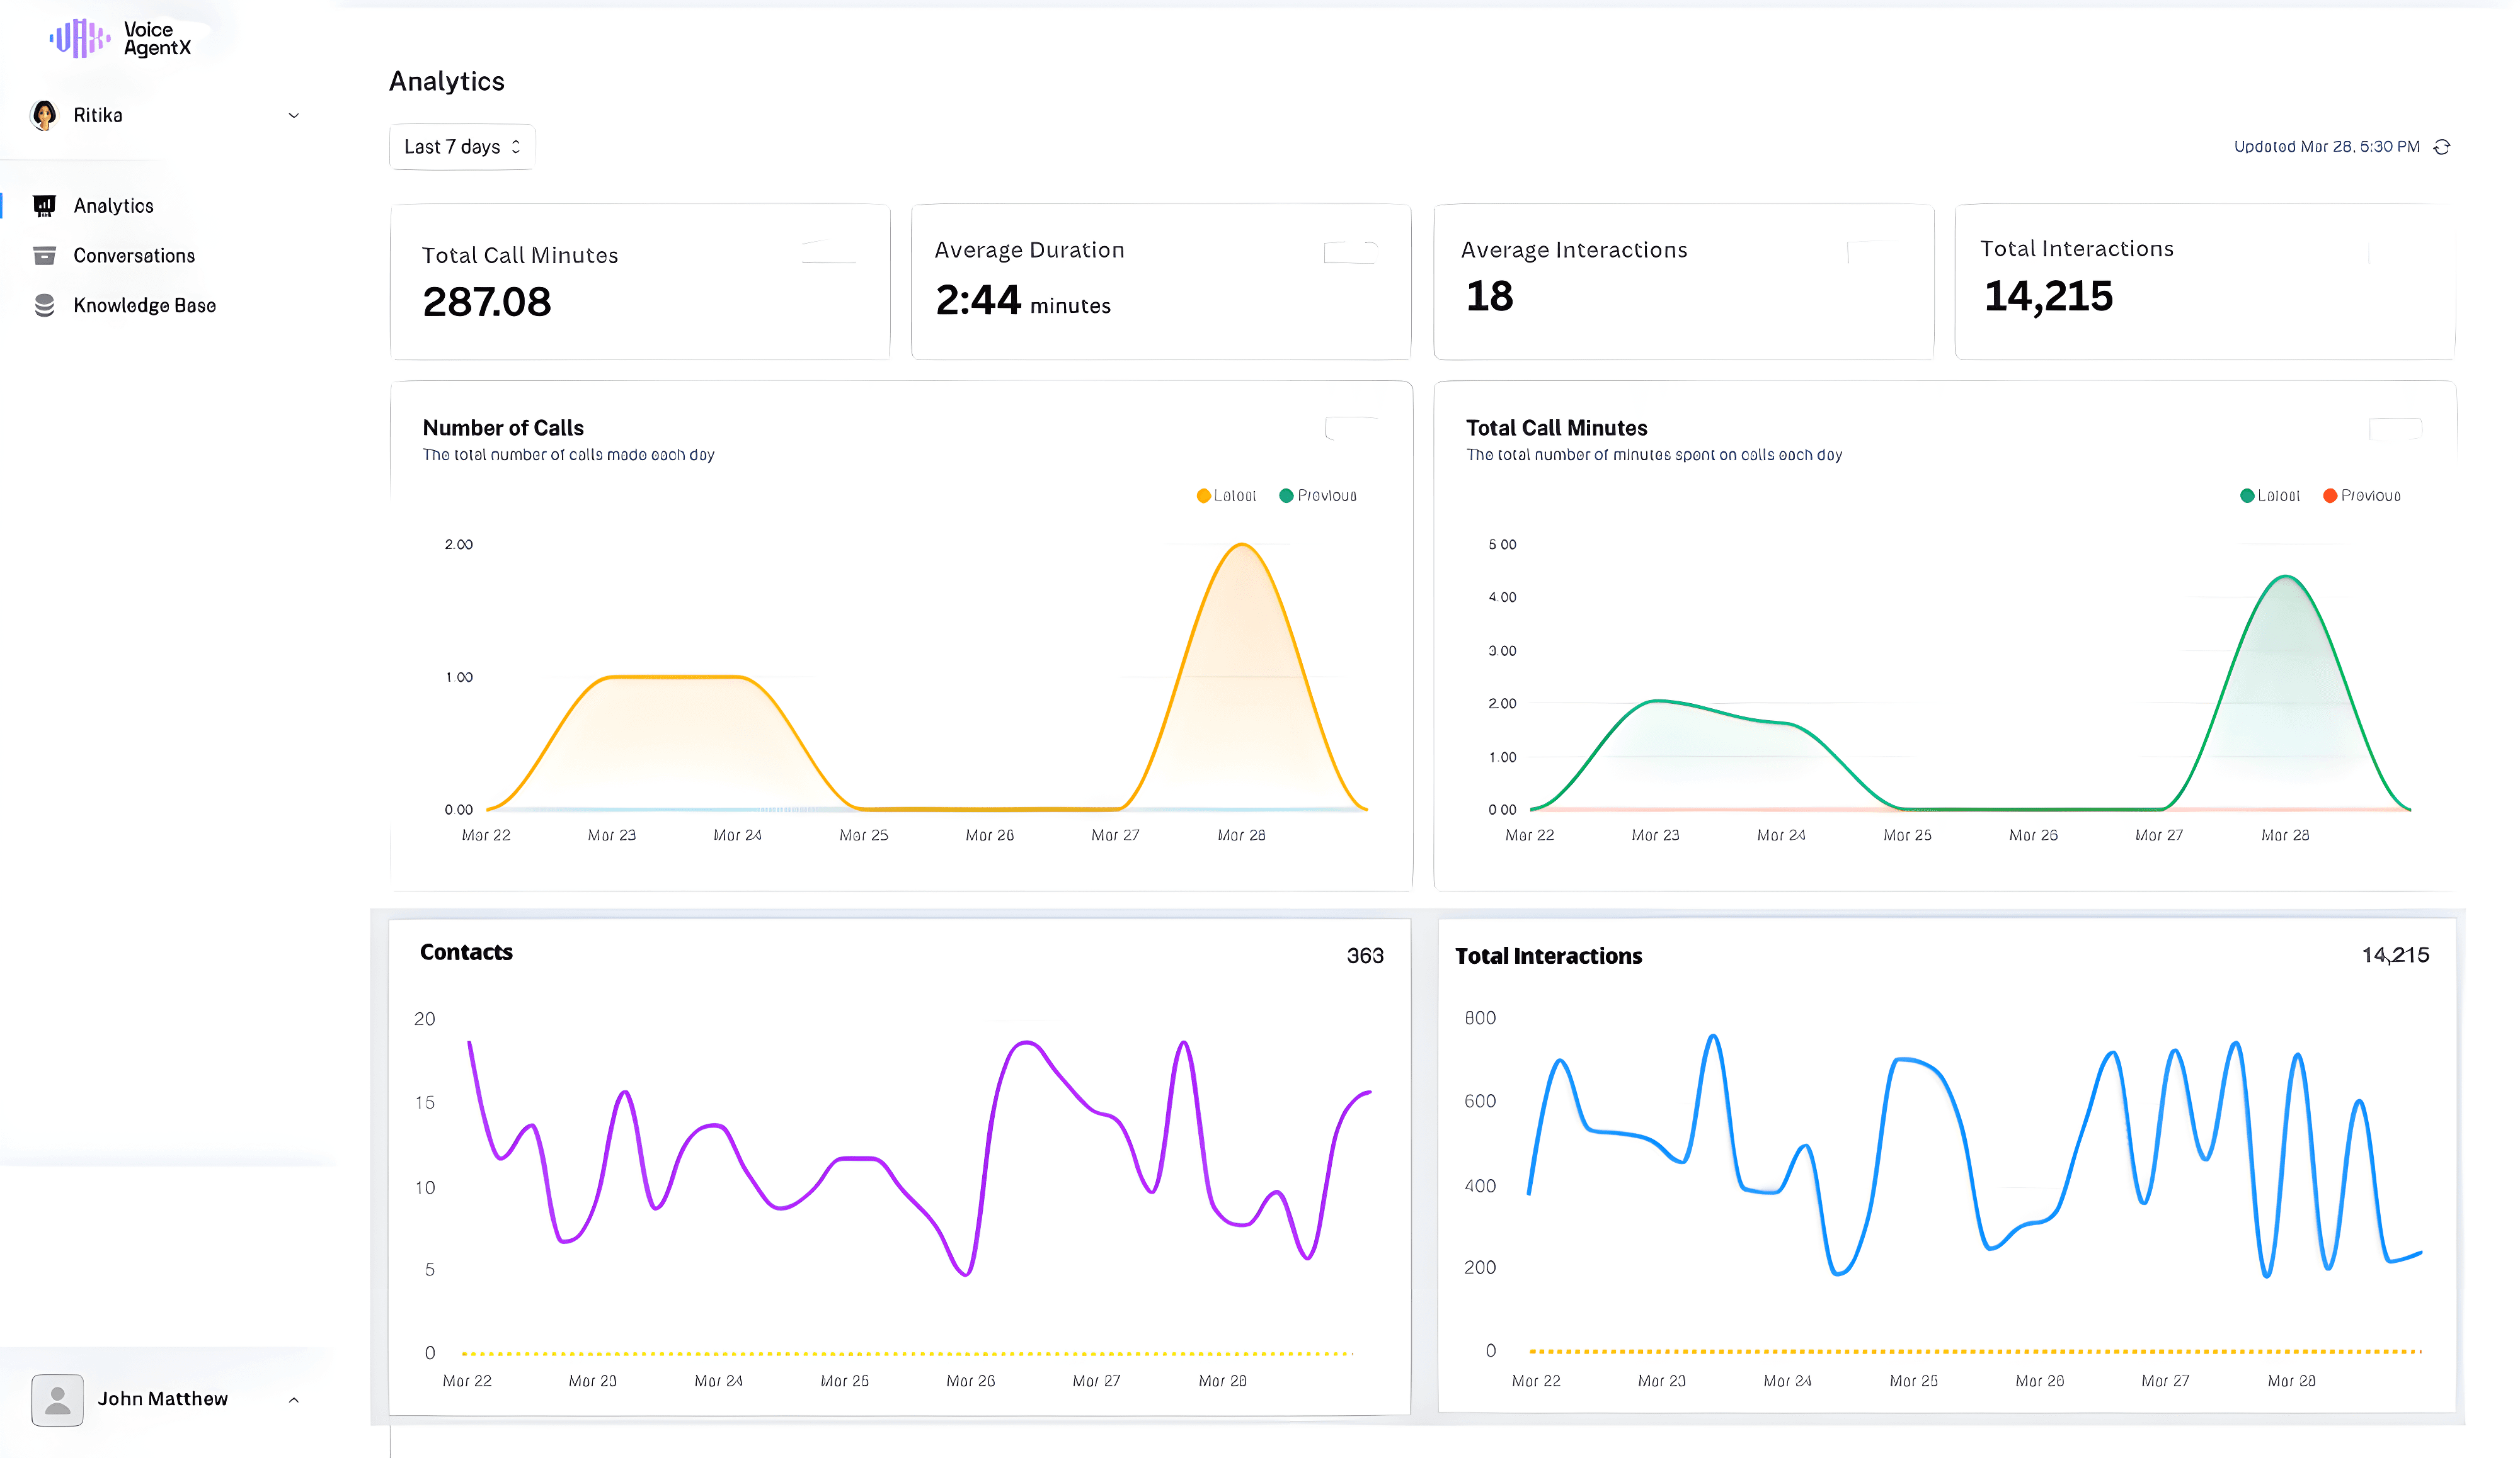Click the Voice AgentX logo
The width and height of the screenshot is (2520, 1458).
(120, 39)
